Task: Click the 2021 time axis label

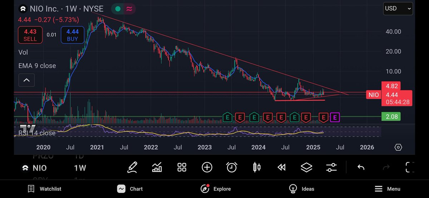Action: pos(97,147)
